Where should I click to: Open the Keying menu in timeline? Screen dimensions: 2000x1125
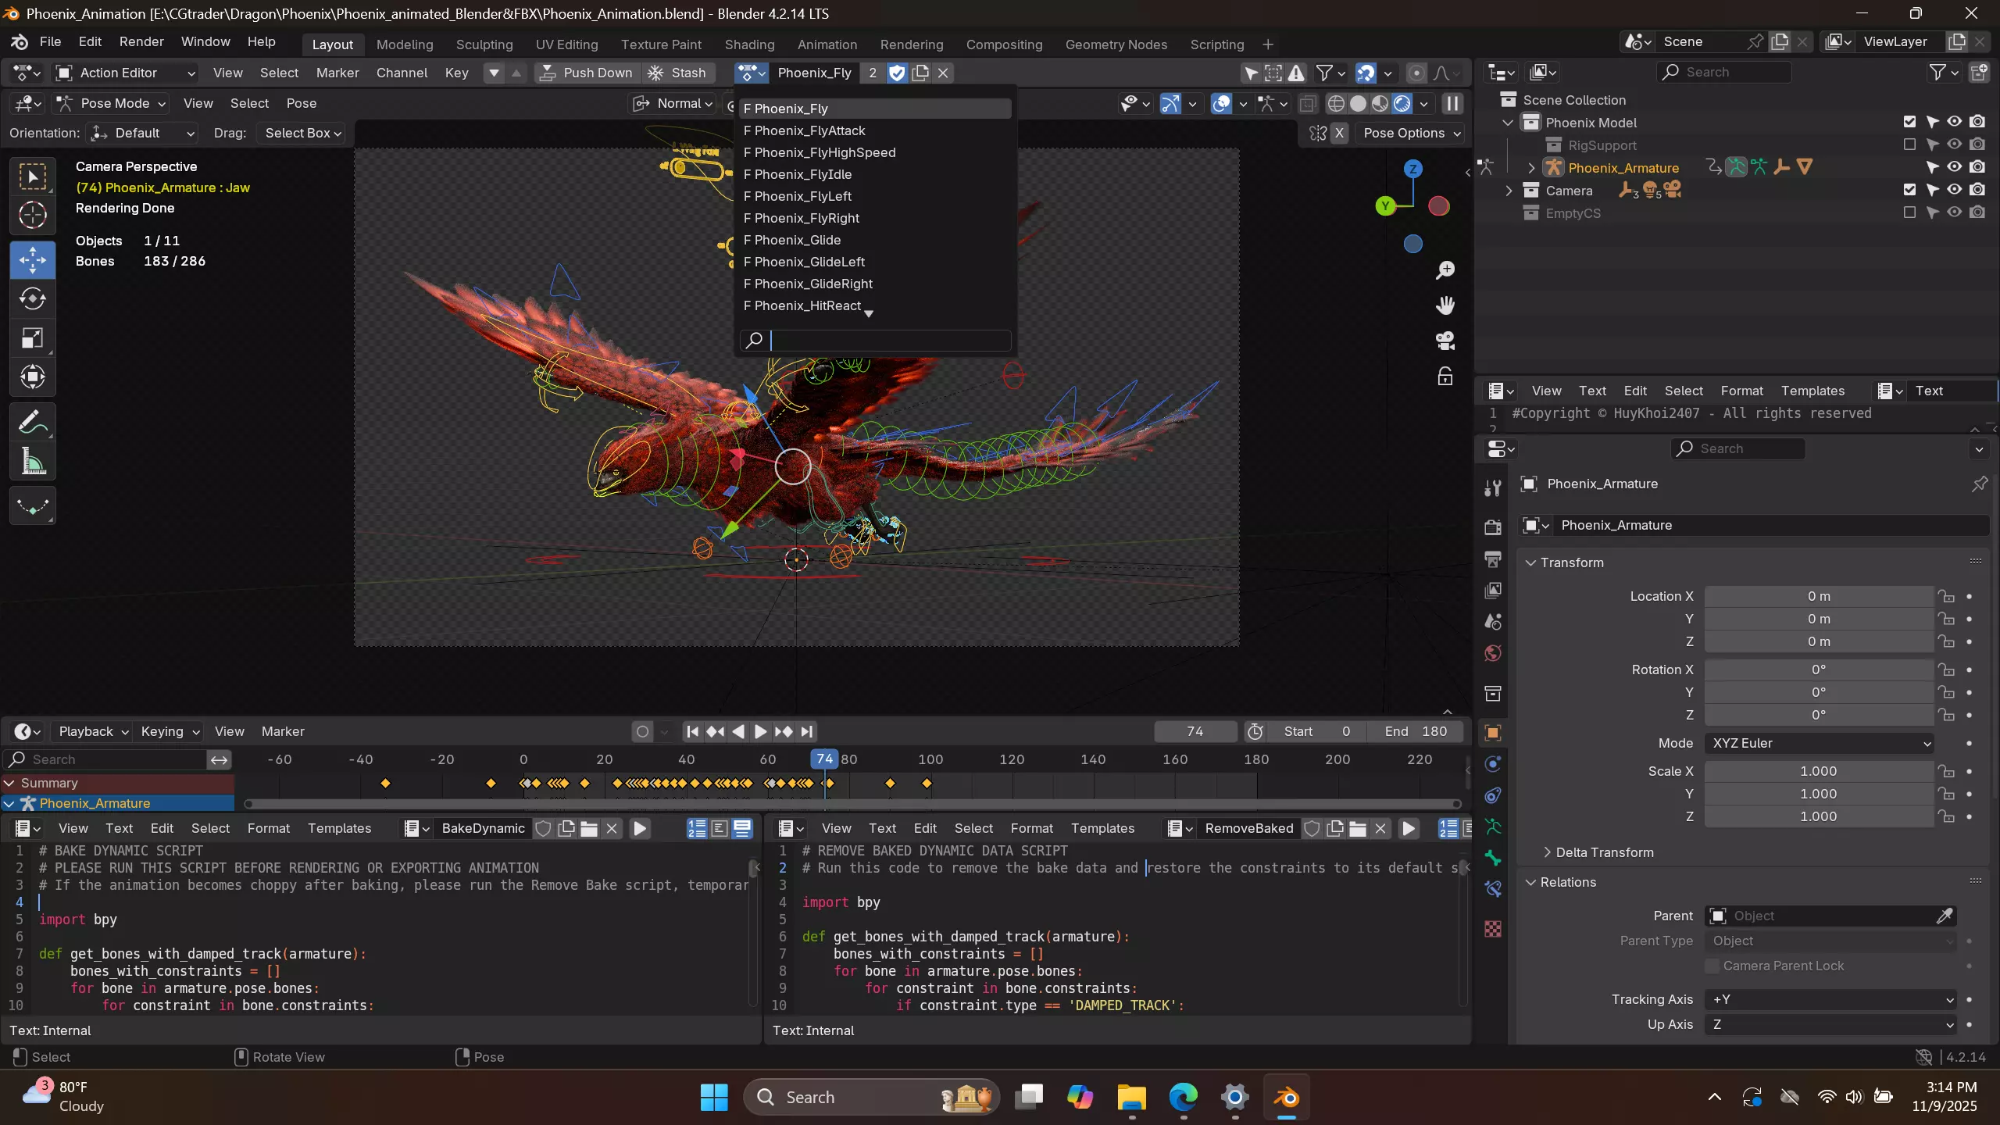(x=170, y=731)
